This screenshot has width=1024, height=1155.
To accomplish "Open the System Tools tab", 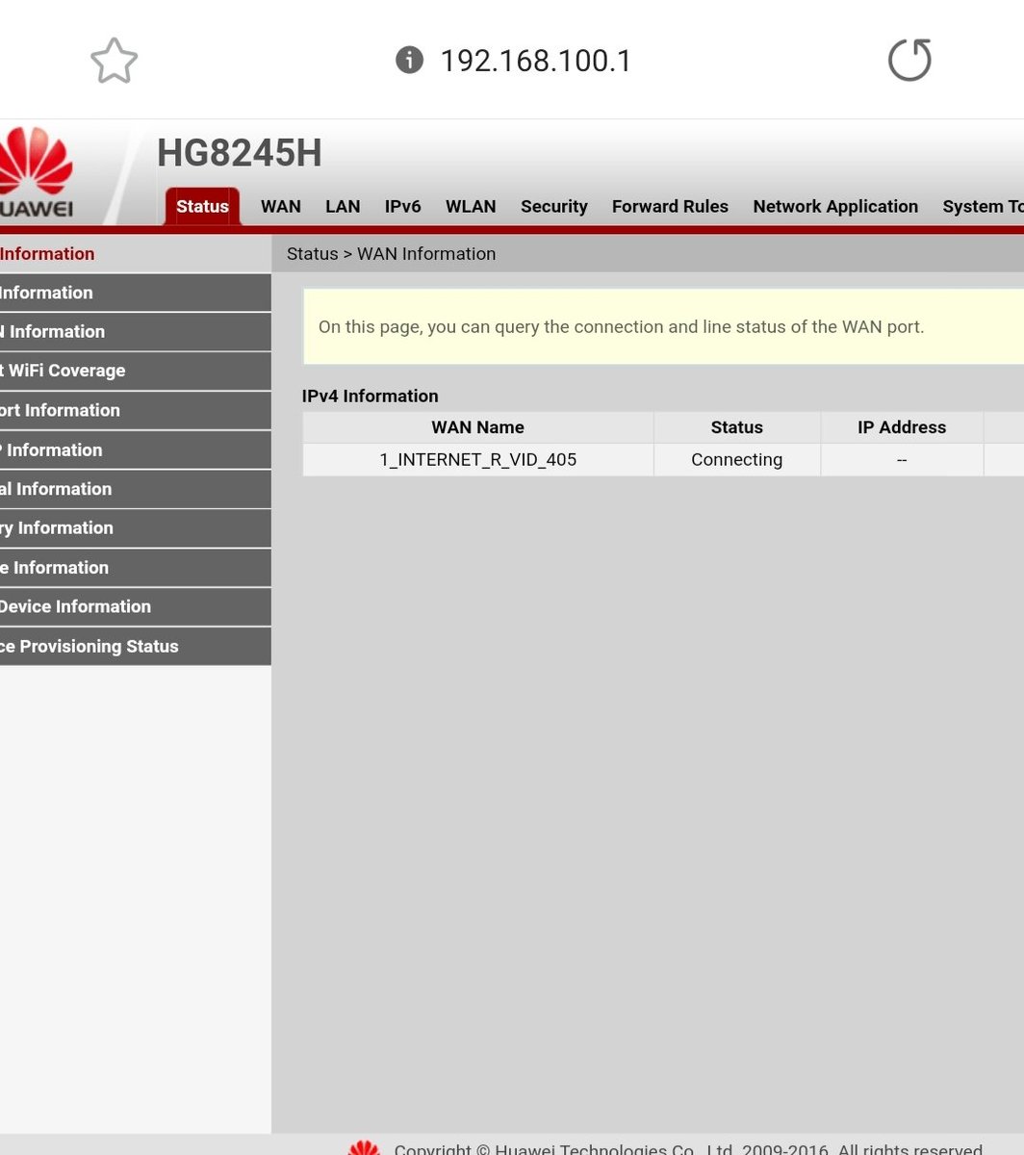I will [983, 206].
